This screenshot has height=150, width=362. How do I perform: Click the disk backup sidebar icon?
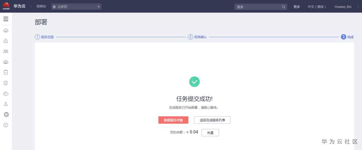(x=6, y=83)
